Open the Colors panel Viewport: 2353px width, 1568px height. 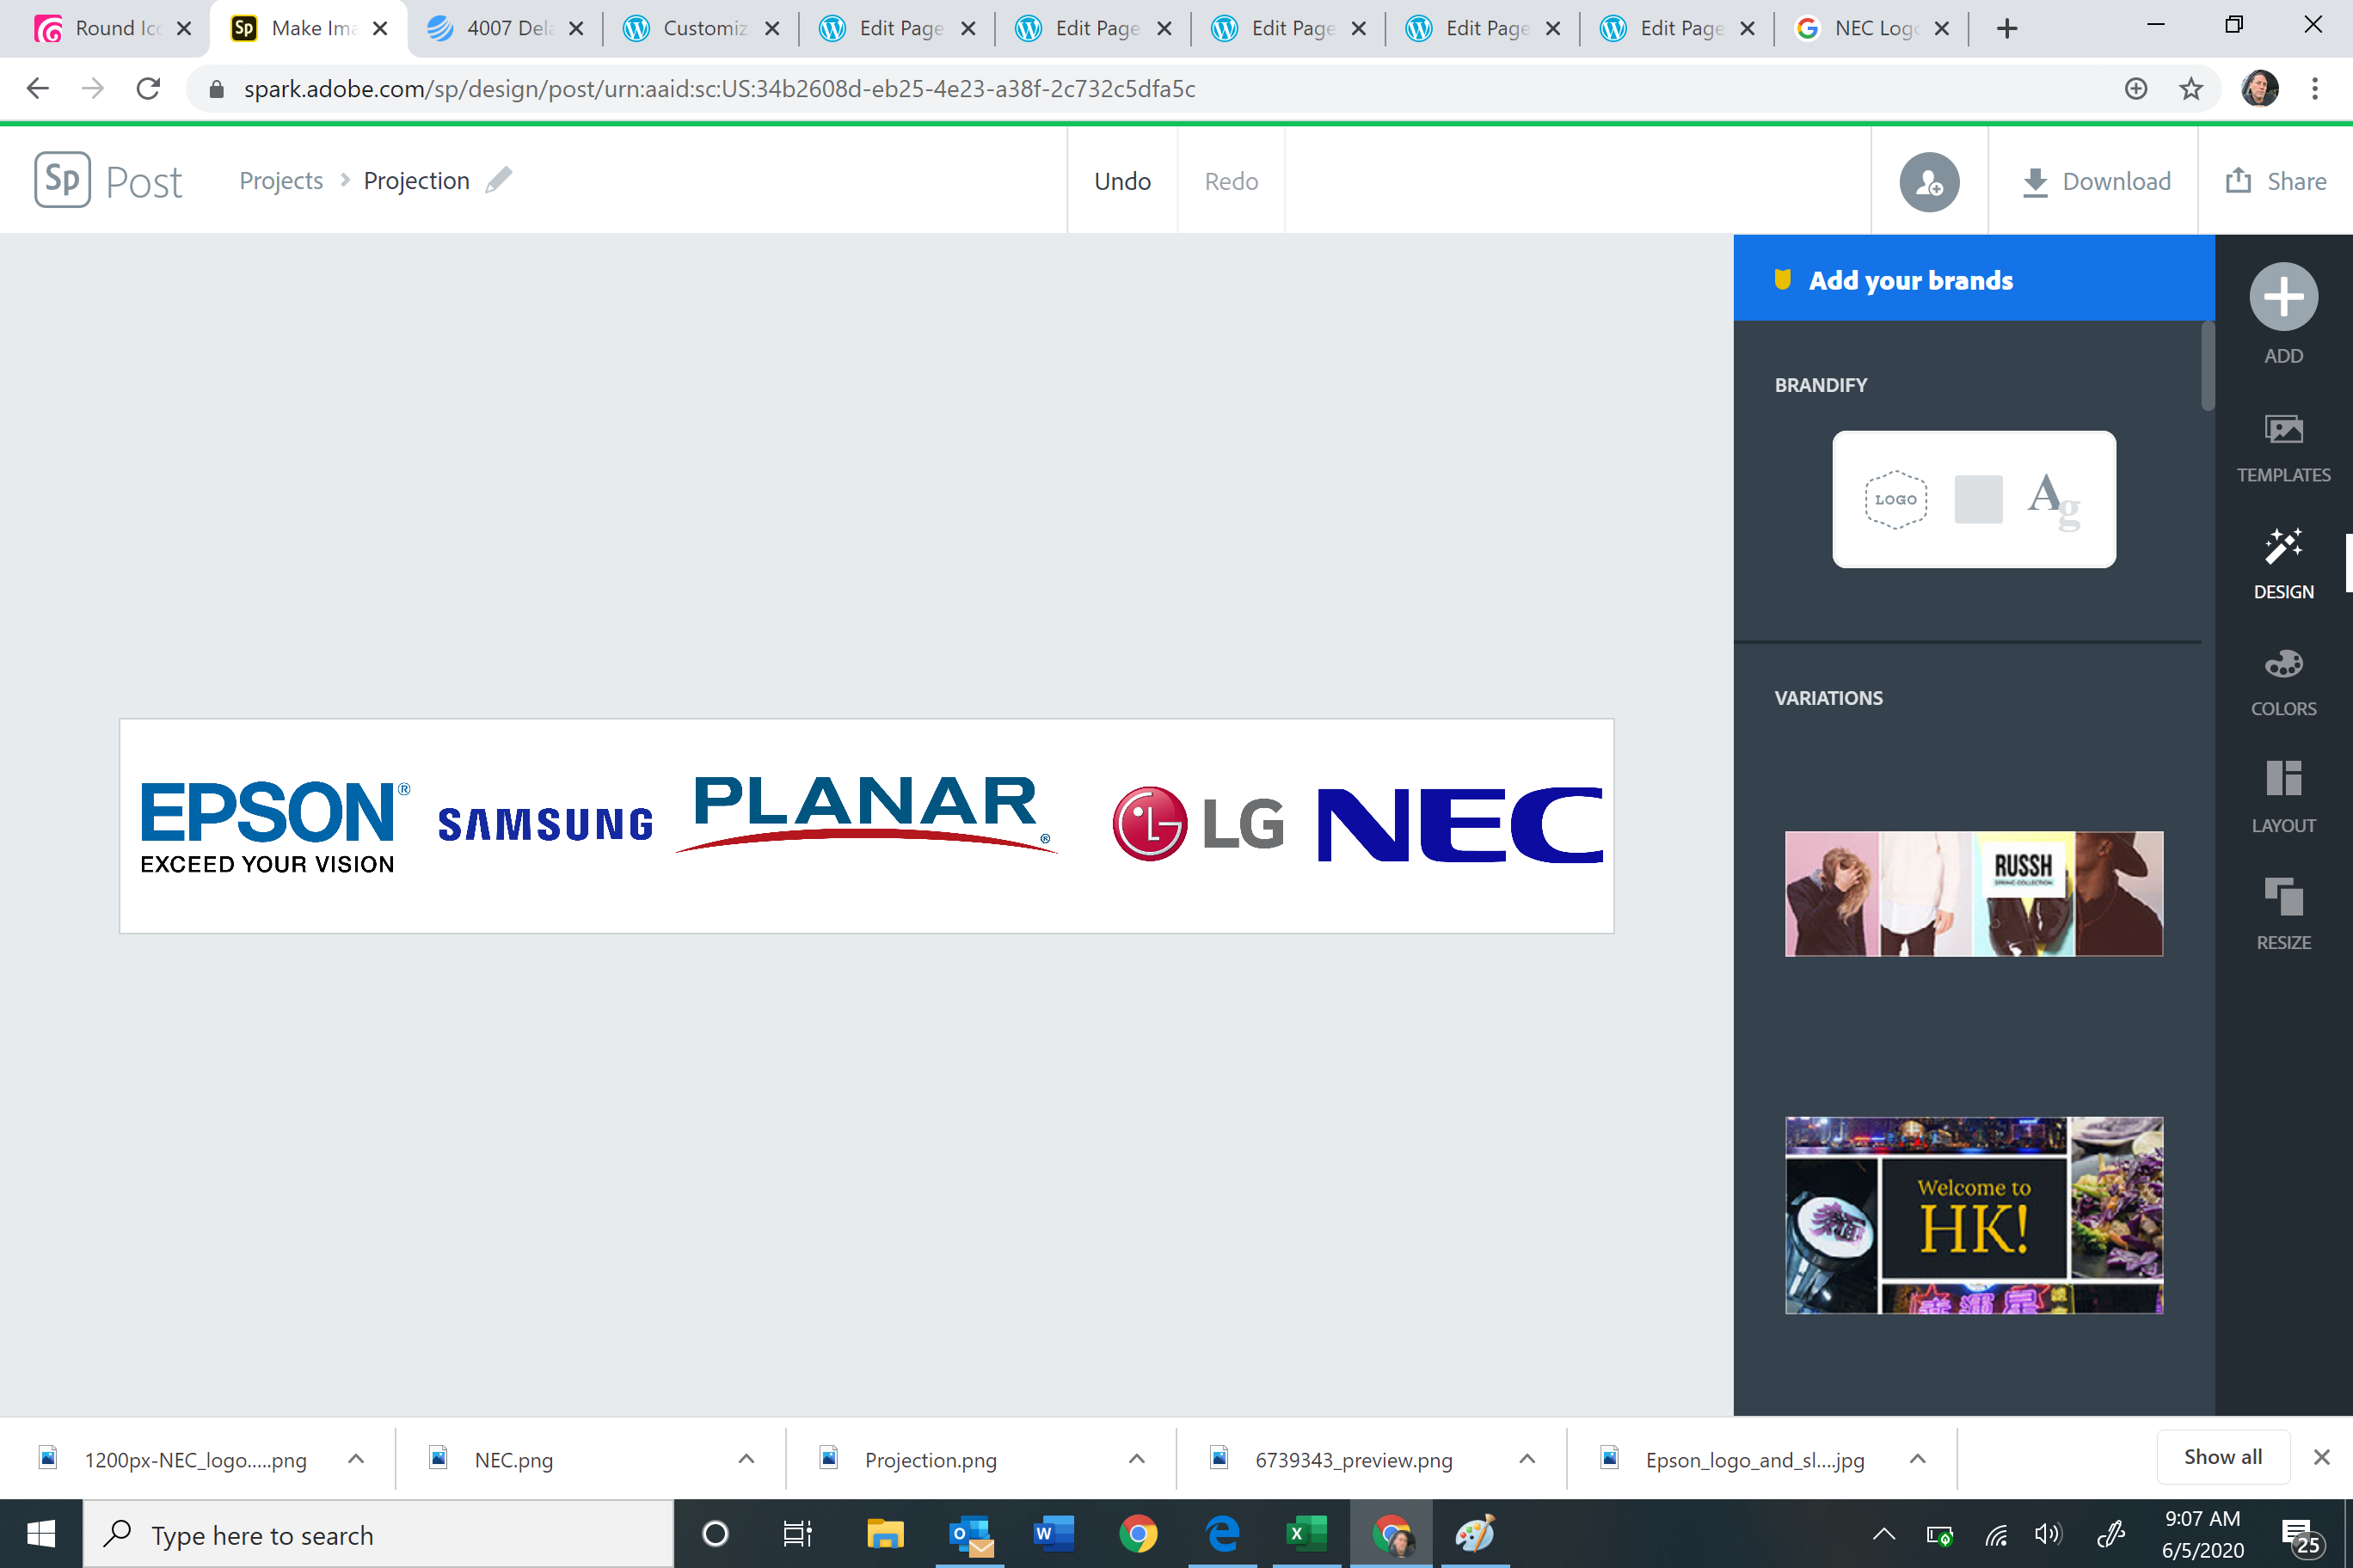pos(2284,678)
